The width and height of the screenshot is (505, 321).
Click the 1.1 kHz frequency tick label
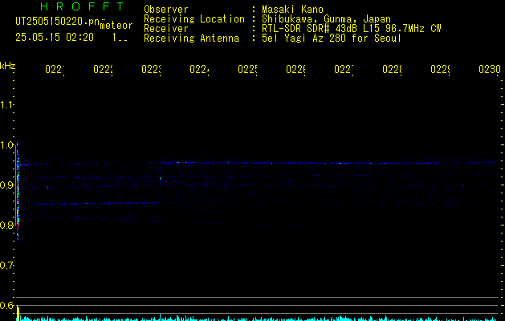coord(6,104)
